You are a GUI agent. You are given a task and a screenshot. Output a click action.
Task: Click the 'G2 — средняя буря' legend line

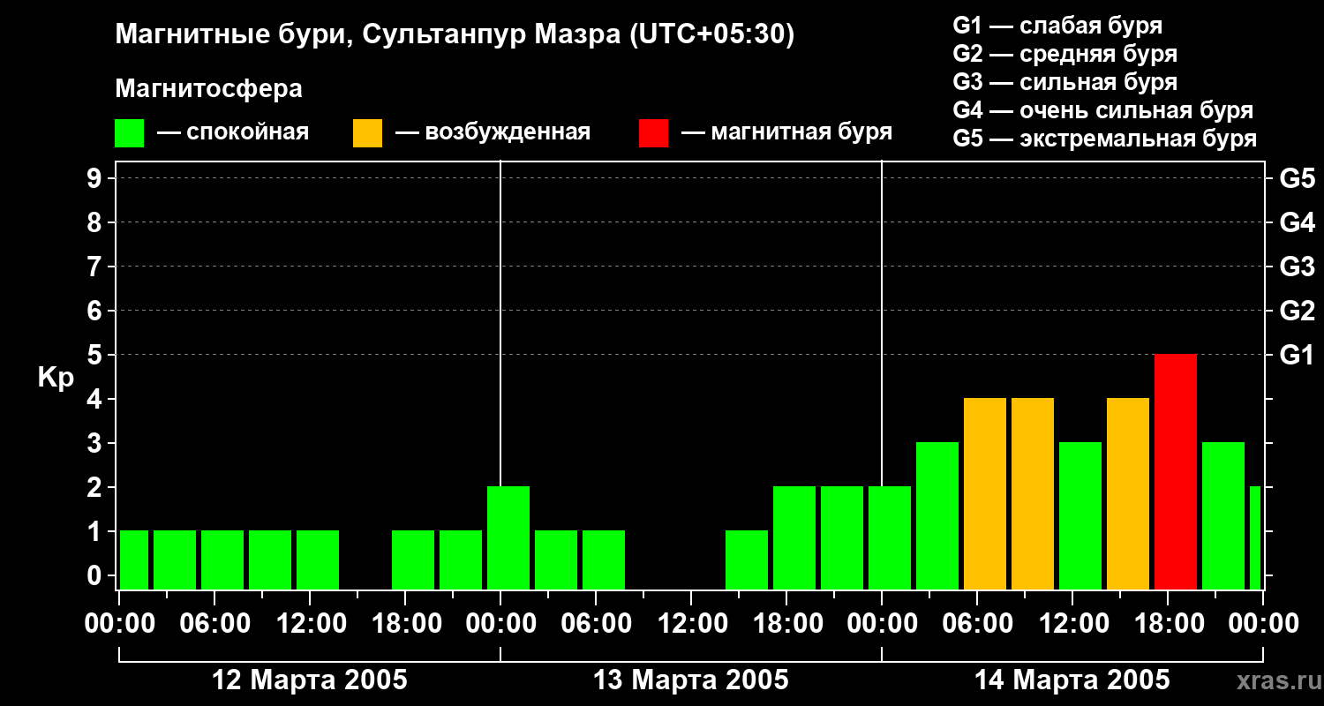pyautogui.click(x=1064, y=54)
